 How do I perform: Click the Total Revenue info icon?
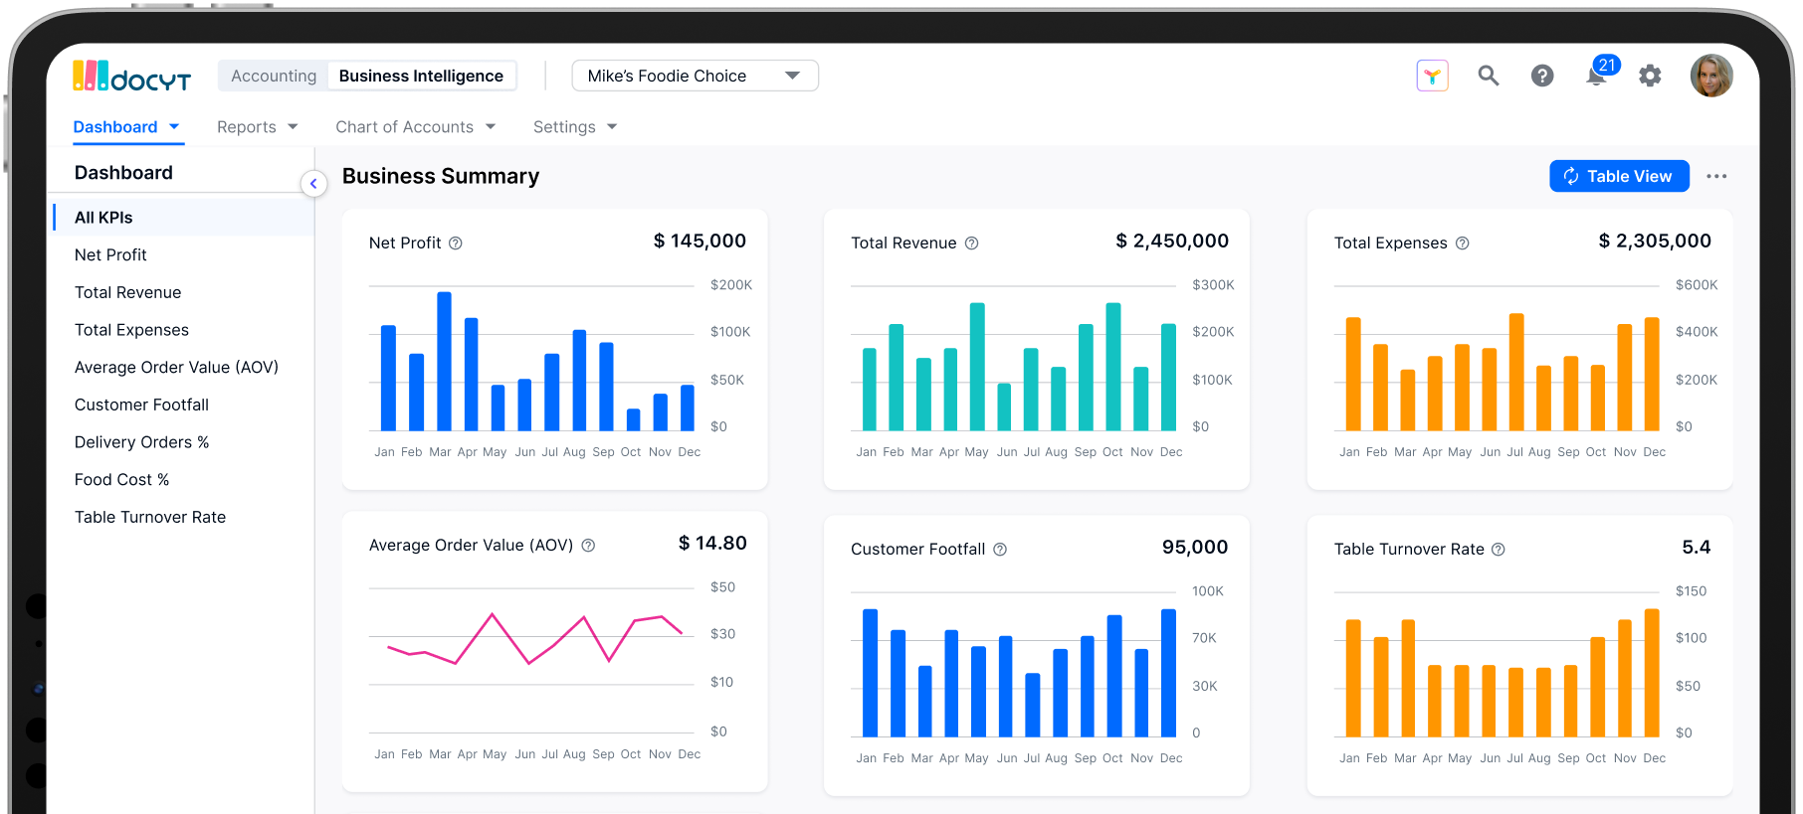click(x=972, y=244)
